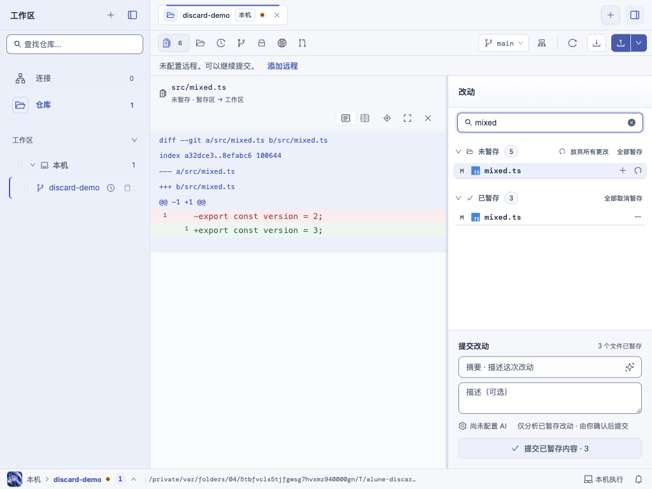Toggle the right side panel icon

635,15
